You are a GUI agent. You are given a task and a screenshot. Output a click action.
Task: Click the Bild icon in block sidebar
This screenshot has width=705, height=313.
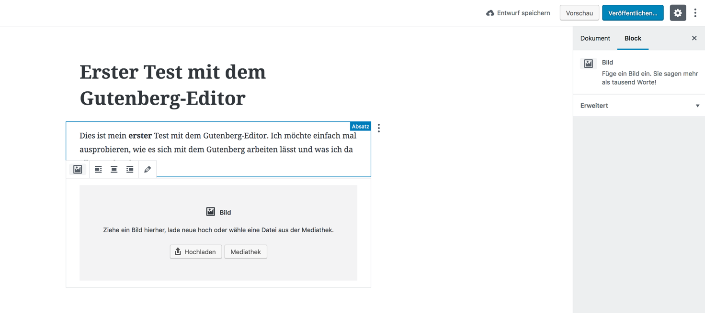point(589,64)
